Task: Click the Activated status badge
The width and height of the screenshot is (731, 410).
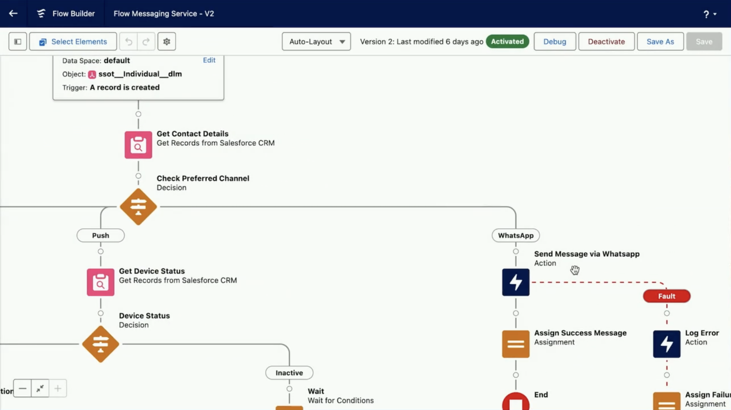Action: tap(507, 42)
